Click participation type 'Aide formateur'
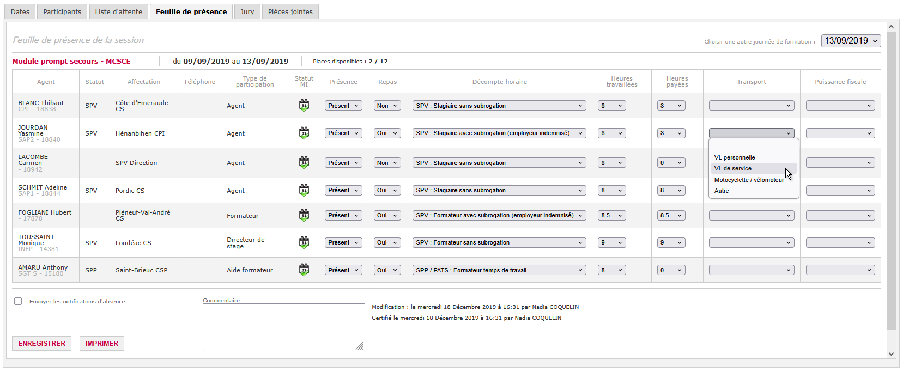This screenshot has width=903, height=372. 250,270
